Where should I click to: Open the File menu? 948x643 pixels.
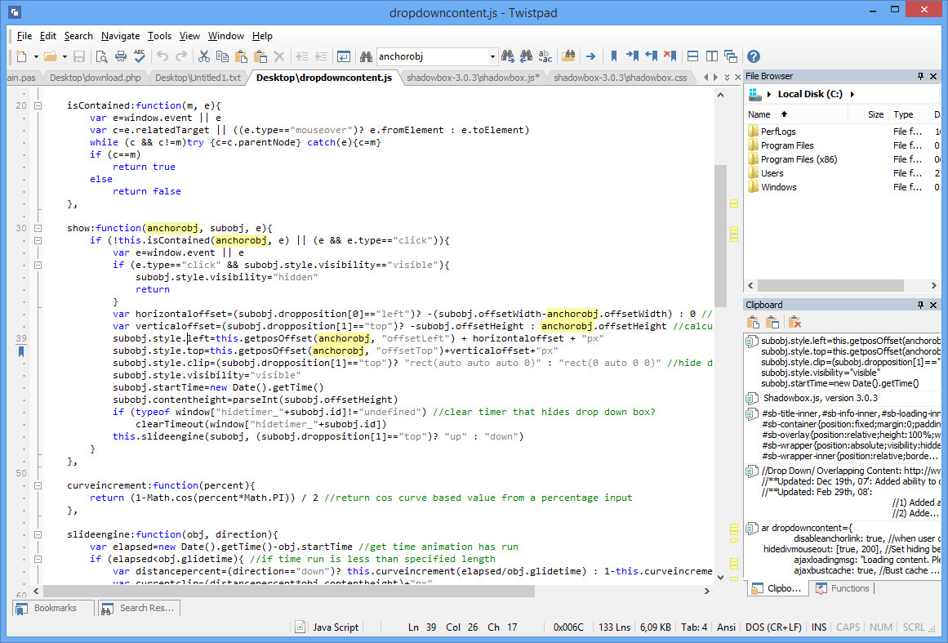[24, 36]
